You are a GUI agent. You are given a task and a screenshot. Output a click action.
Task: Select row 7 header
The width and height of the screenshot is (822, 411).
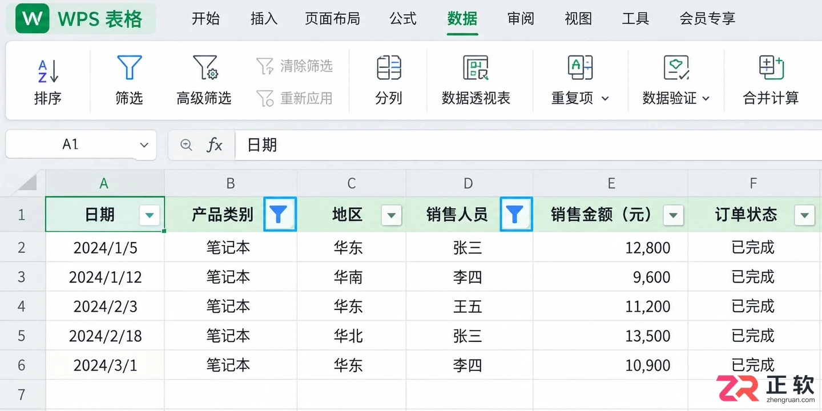22,394
